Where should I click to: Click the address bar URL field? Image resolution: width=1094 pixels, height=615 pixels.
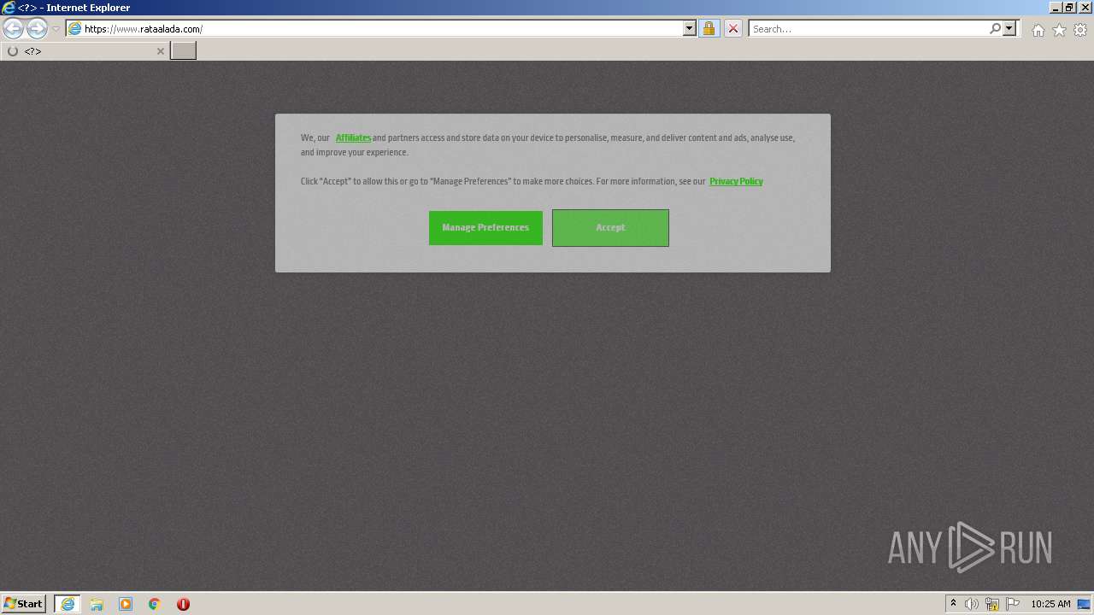382,29
